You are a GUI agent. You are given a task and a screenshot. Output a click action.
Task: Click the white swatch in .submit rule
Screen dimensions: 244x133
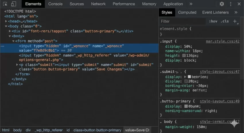coord(189,77)
